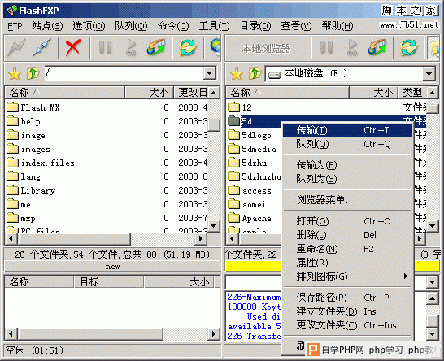
Task: Open the 帮助(H) menu
Action: pos(337,26)
